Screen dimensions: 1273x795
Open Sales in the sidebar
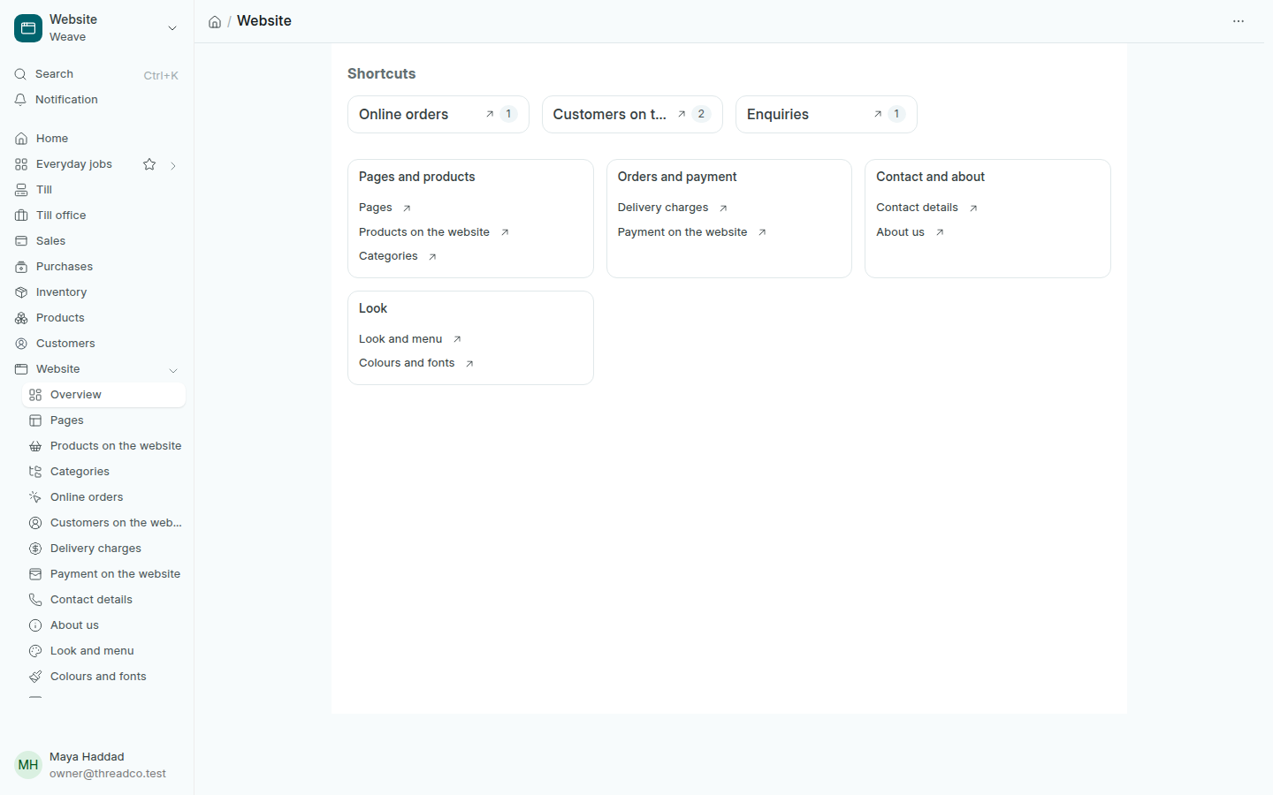click(96, 241)
